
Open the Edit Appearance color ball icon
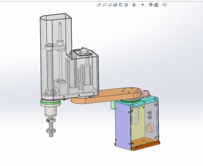[151, 5]
